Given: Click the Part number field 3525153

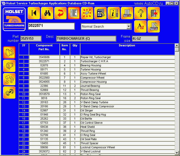Looking at the screenshot, I should click(x=31, y=38).
